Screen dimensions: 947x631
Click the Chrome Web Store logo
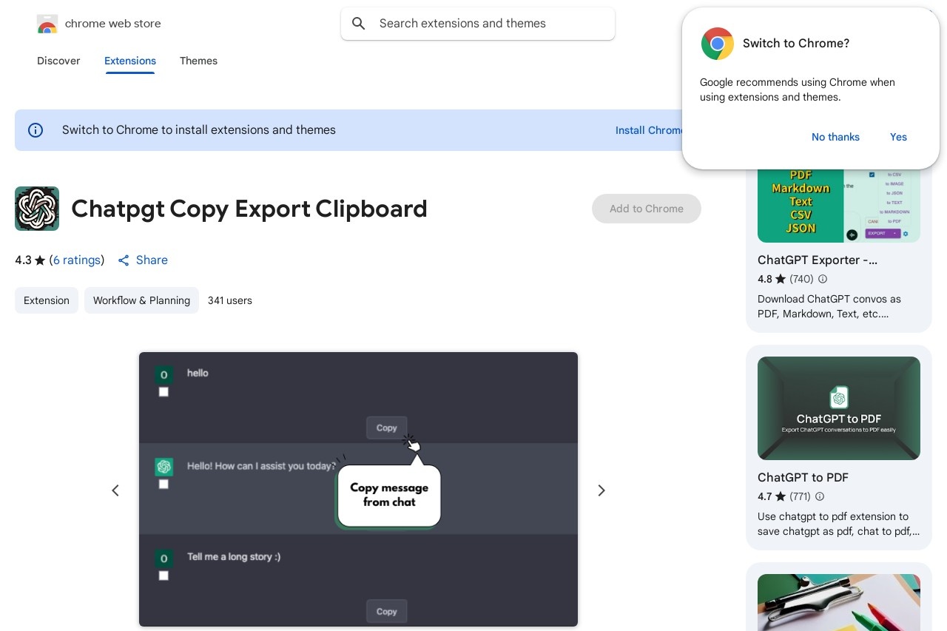click(x=47, y=24)
